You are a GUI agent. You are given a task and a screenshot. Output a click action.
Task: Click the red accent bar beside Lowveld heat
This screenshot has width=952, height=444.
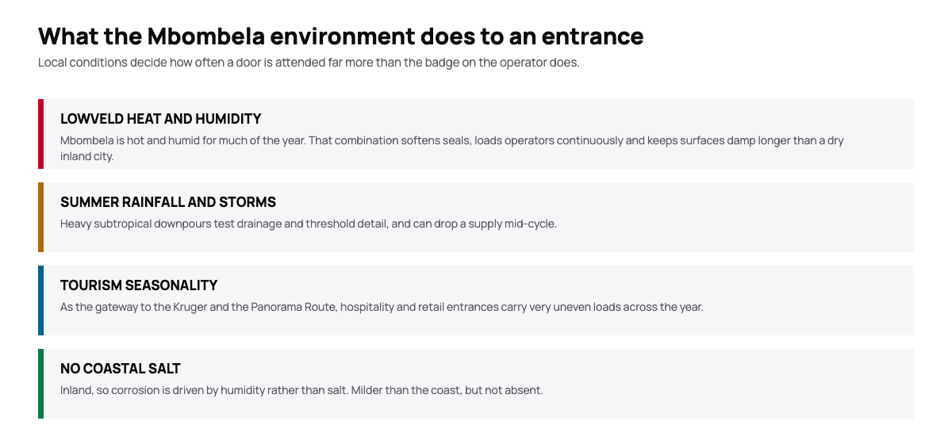(x=40, y=134)
